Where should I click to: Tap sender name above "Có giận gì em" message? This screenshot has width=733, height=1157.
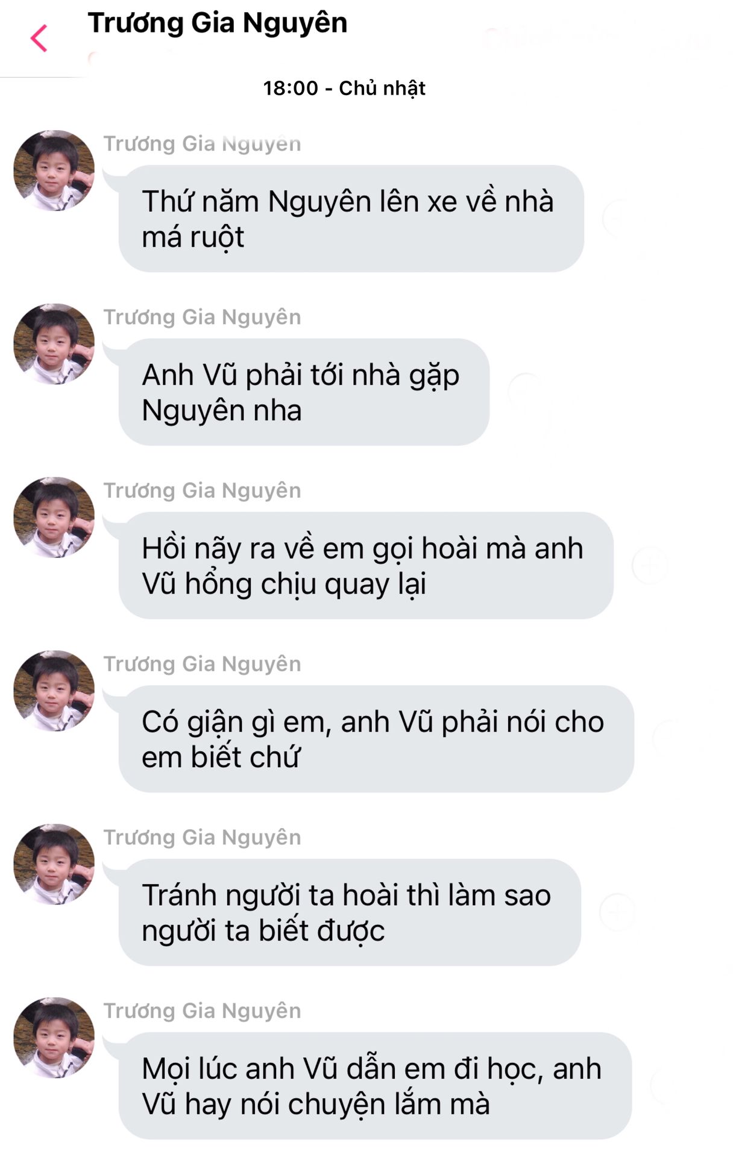202,664
